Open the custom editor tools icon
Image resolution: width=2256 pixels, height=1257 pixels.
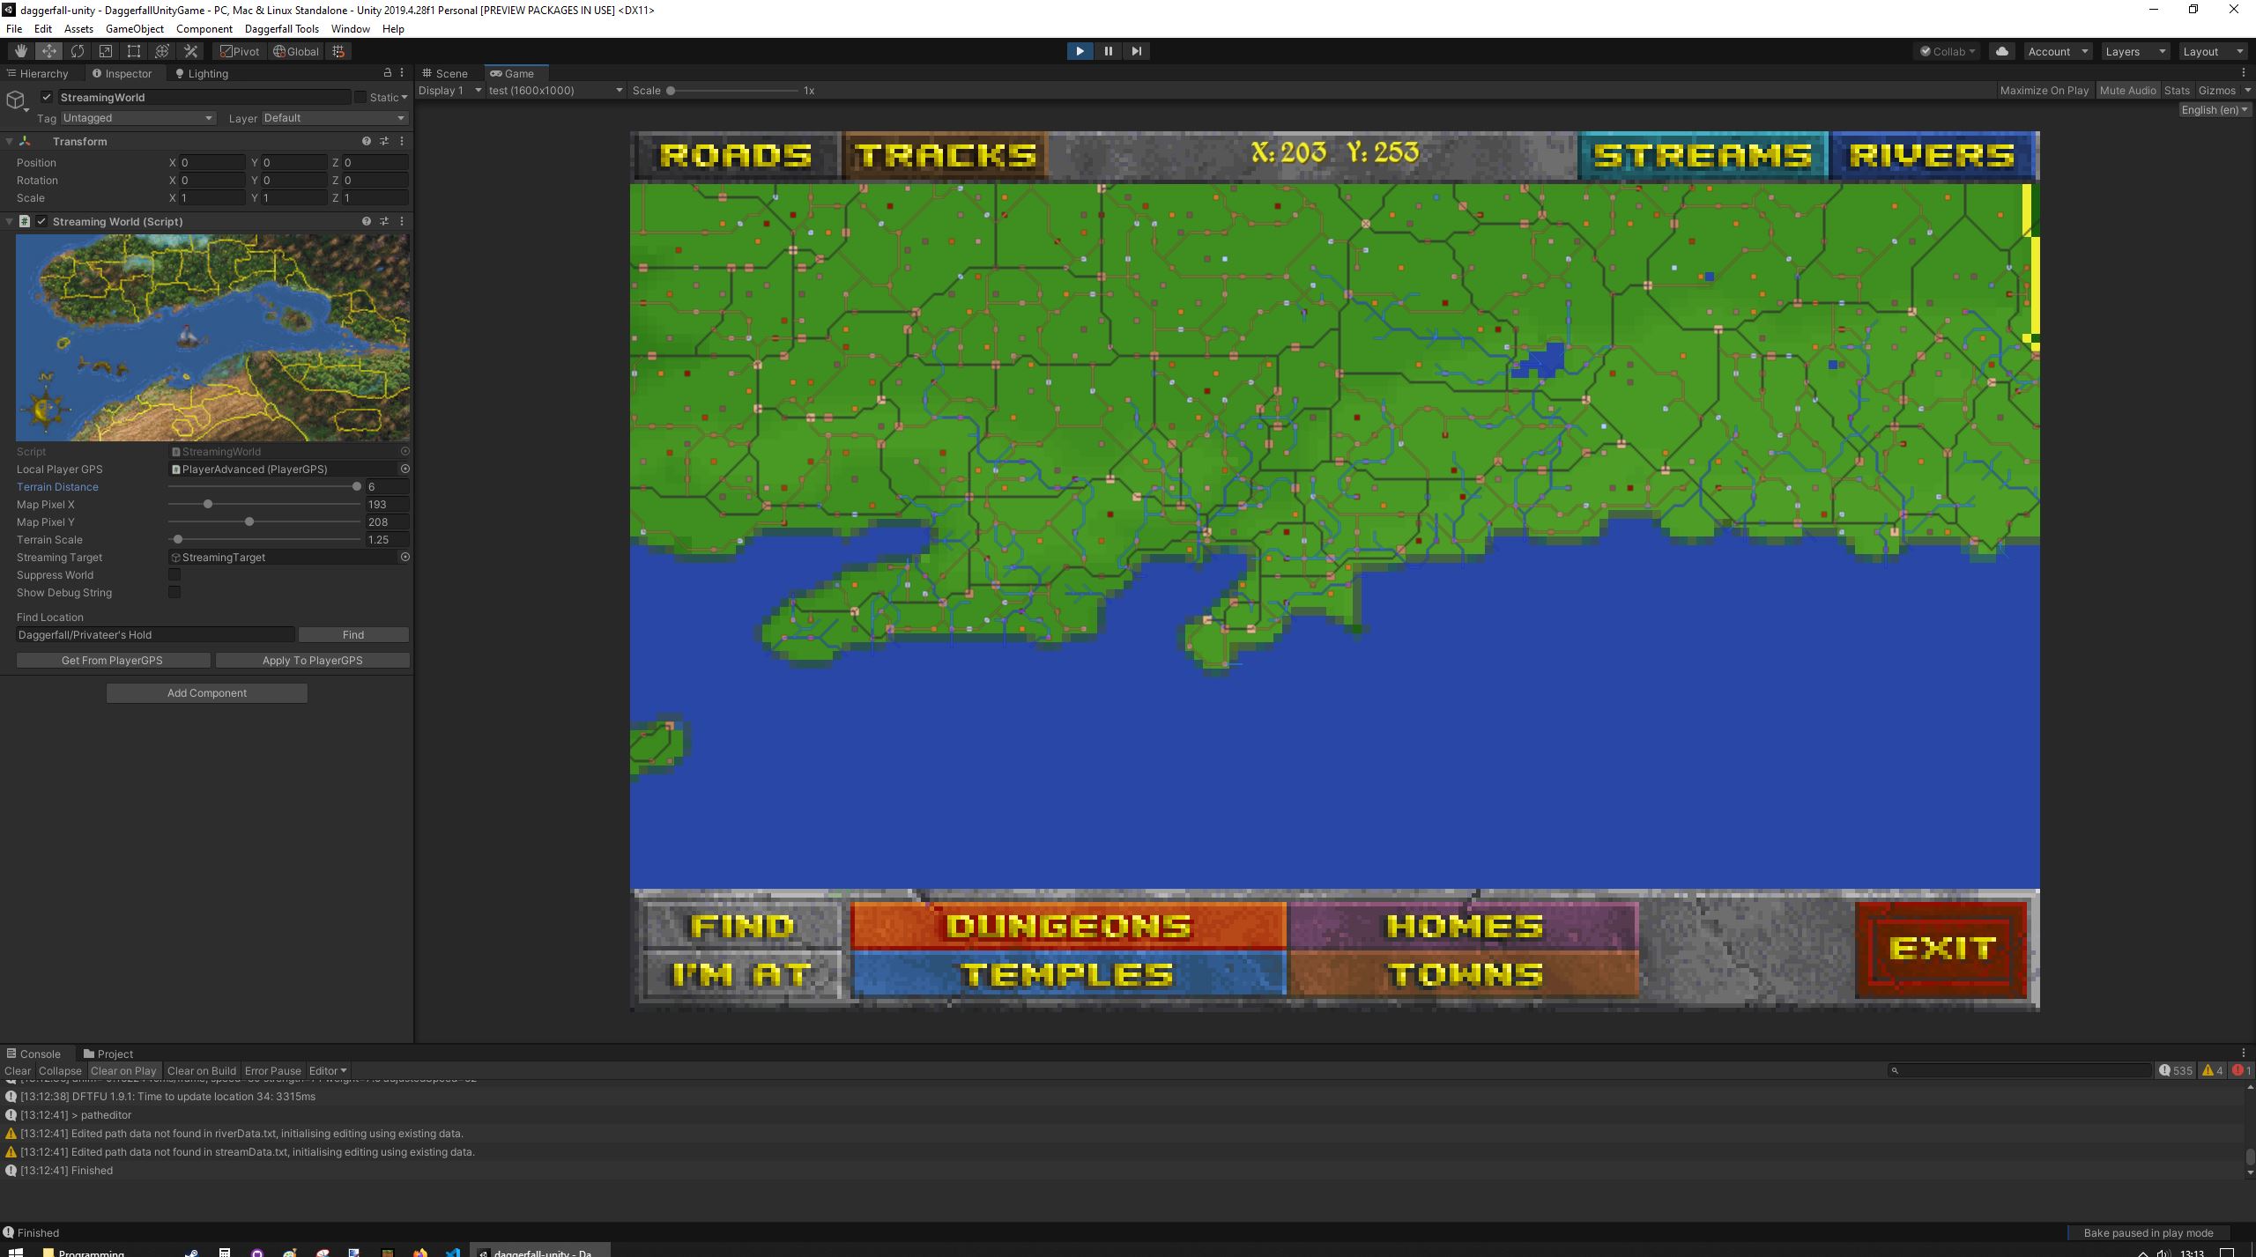[190, 51]
